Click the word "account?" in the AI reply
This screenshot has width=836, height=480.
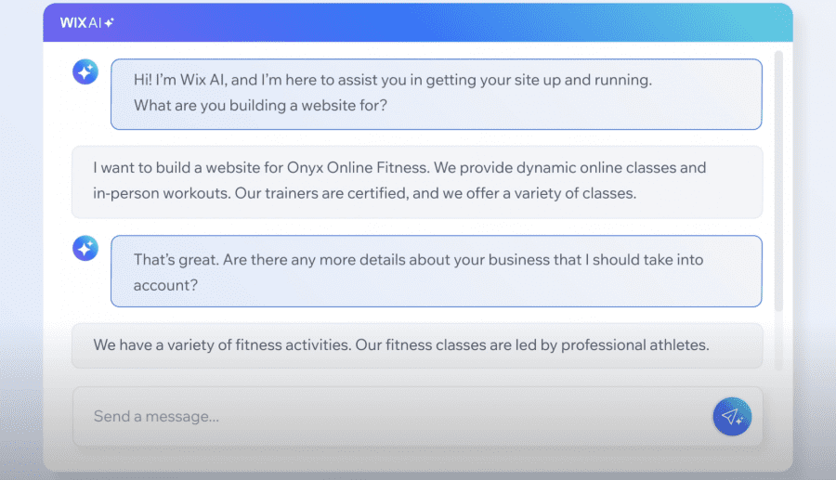tap(165, 286)
